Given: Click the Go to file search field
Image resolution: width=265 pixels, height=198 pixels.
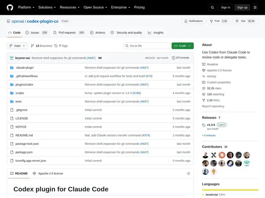Looking at the screenshot, I should (147, 46).
